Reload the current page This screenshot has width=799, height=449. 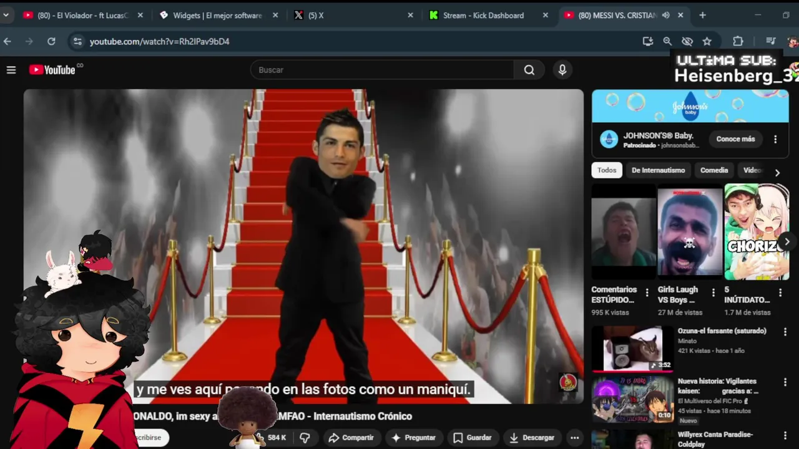click(51, 41)
